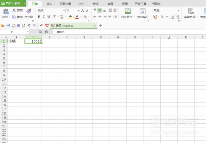Click the Print icon
This screenshot has width=206, height=143.
tap(18, 26)
